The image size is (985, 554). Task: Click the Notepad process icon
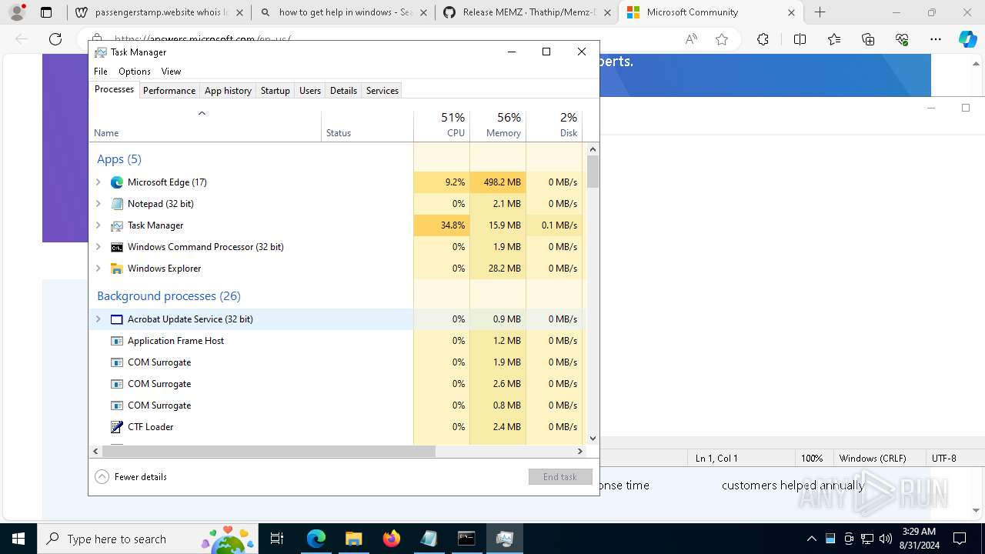click(117, 204)
